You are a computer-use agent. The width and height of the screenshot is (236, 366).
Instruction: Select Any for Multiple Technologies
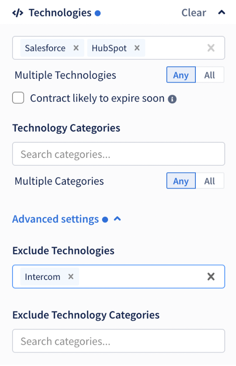pyautogui.click(x=181, y=75)
